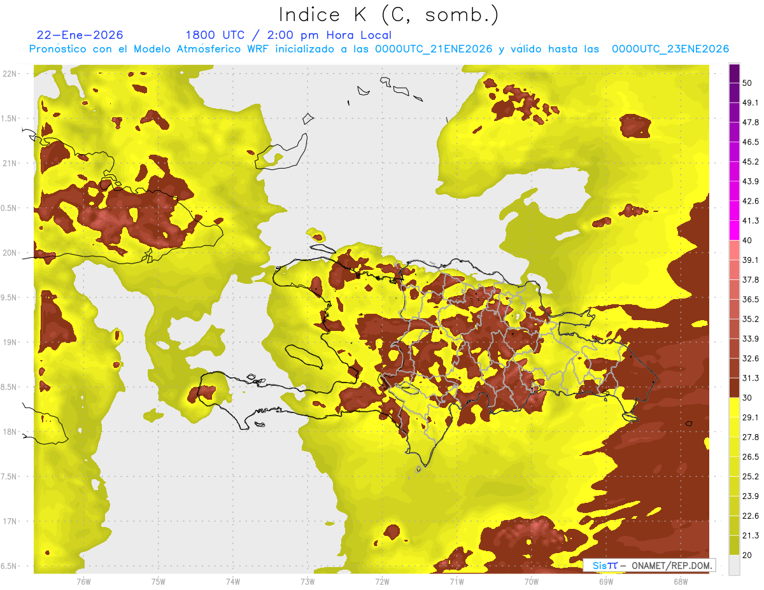This screenshot has width=764, height=590.
Task: Click the bright yellow colorbar swatch between 29.1 and 30
Action: coord(734,408)
